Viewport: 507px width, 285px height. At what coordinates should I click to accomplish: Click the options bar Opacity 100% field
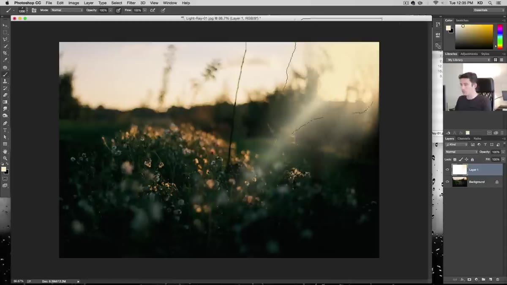tap(104, 10)
